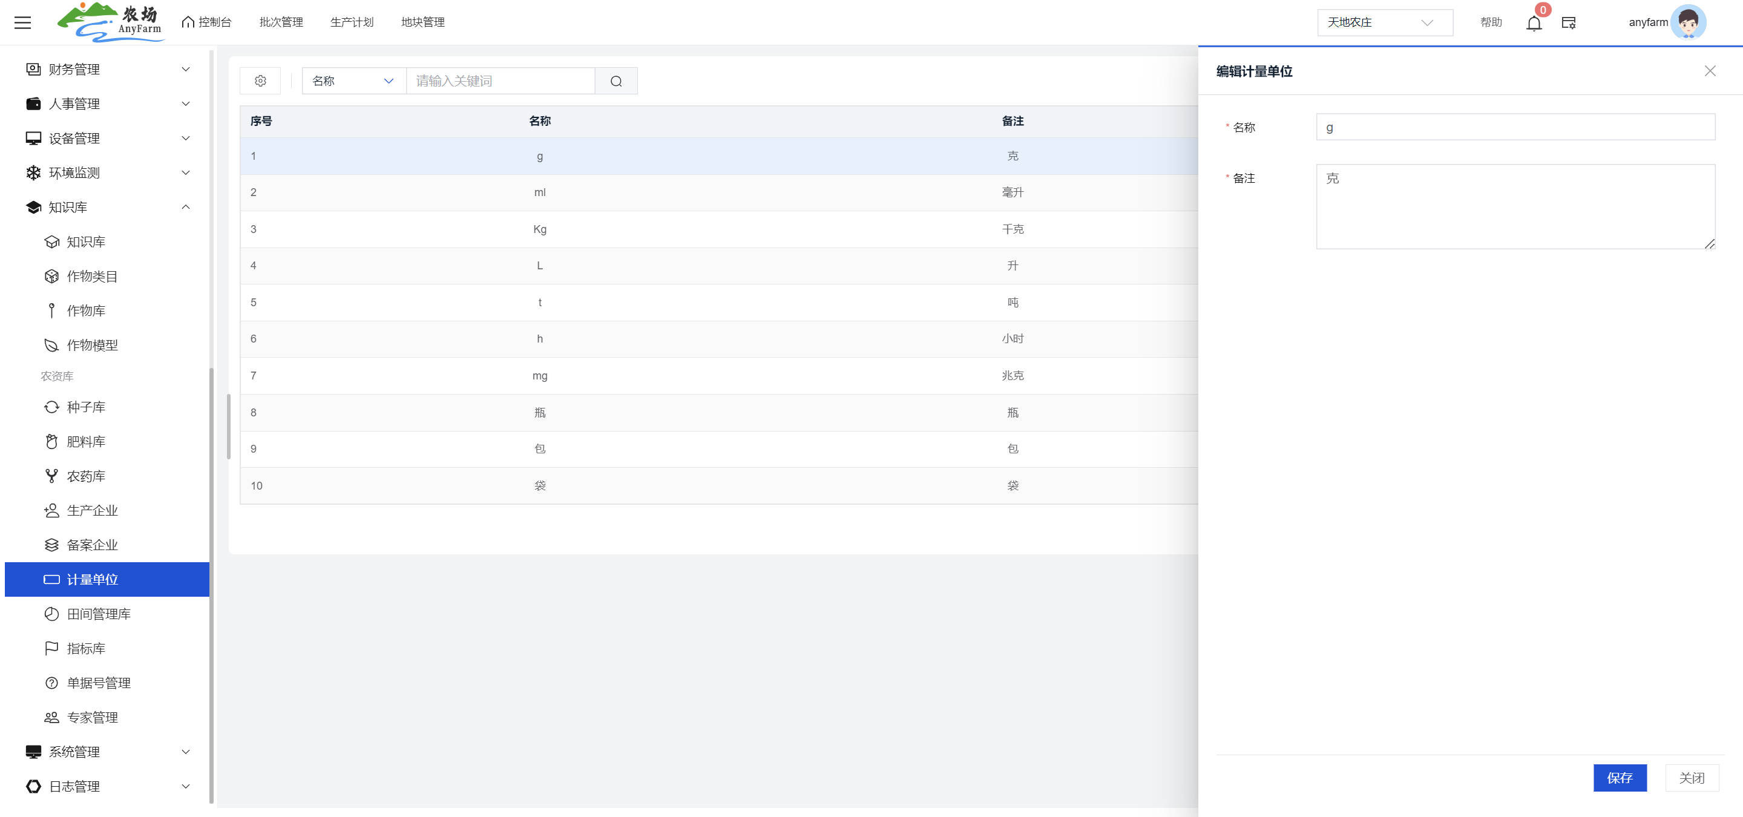Go to the 地块管理 top menu

pyautogui.click(x=422, y=22)
